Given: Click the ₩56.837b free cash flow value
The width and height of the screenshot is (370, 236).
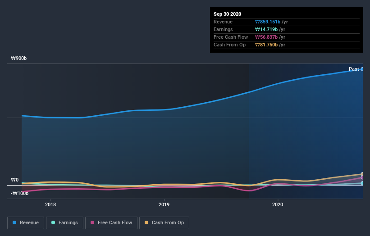Looking at the screenshot, I should [x=266, y=37].
